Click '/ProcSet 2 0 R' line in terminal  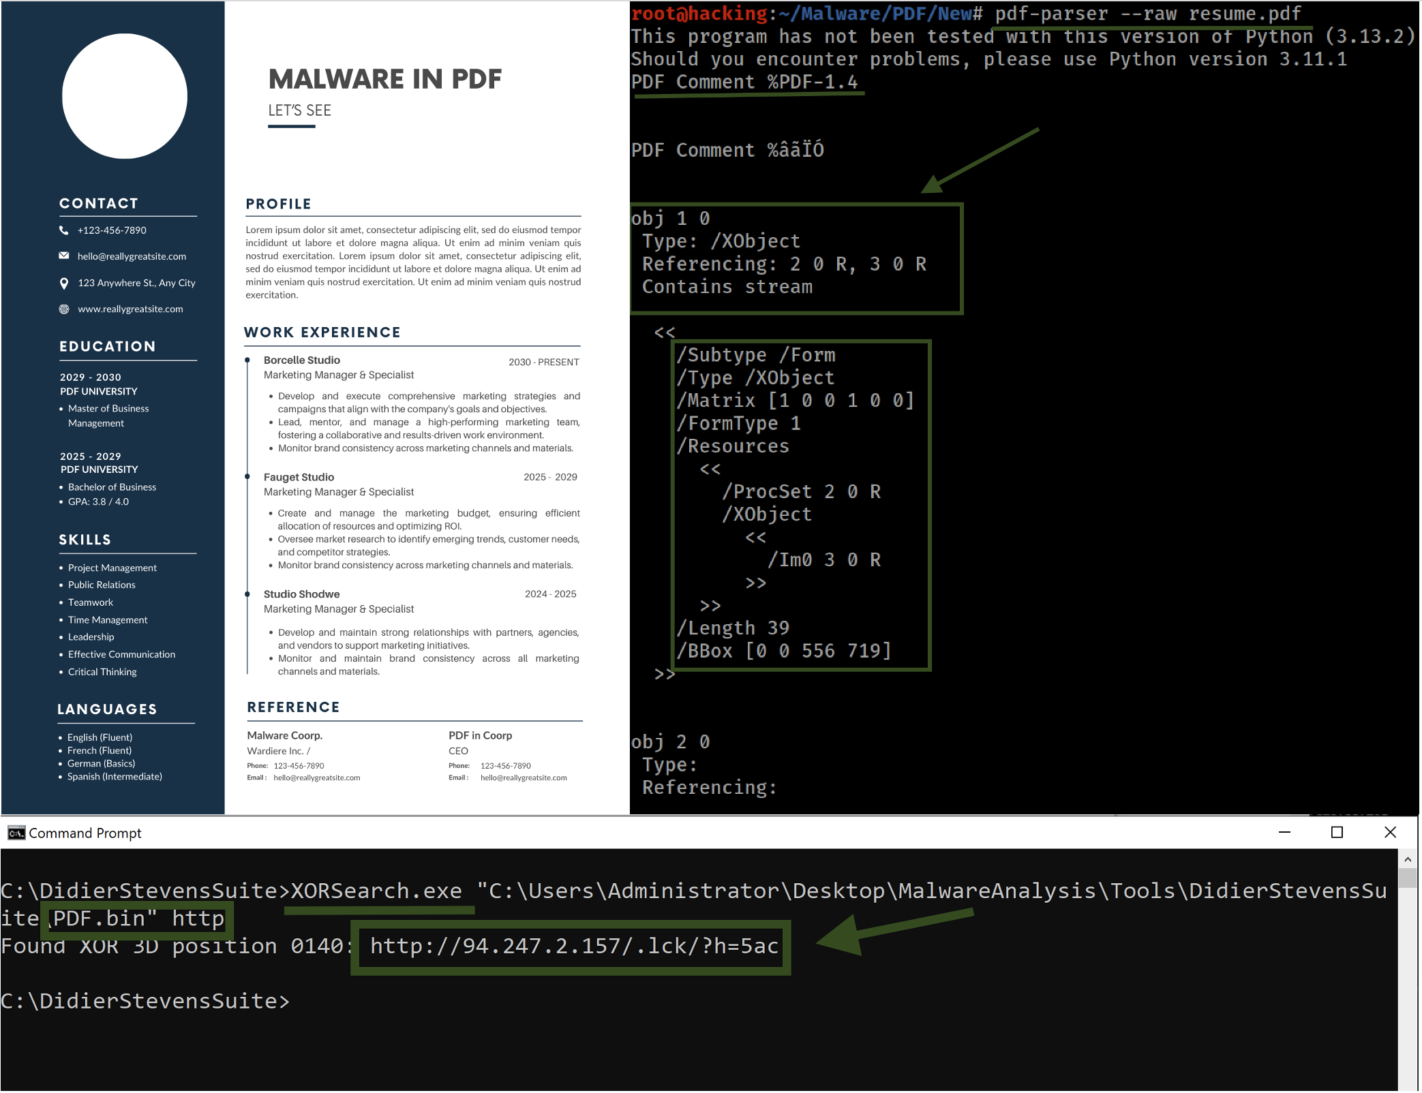point(802,492)
